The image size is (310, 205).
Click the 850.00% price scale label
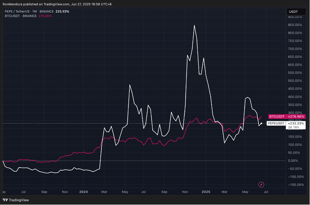click(296, 25)
